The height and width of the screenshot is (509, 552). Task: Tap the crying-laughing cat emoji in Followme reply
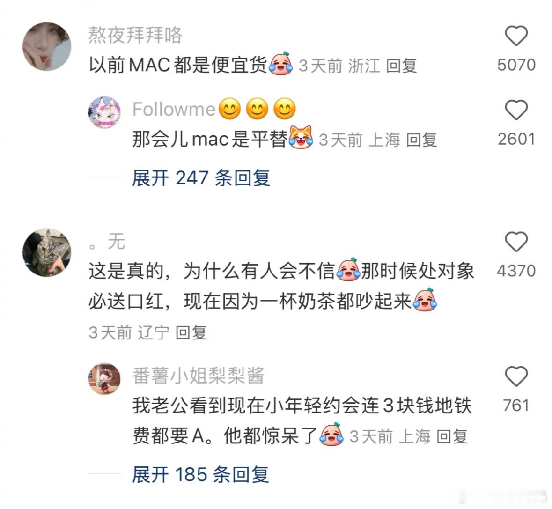[301, 137]
